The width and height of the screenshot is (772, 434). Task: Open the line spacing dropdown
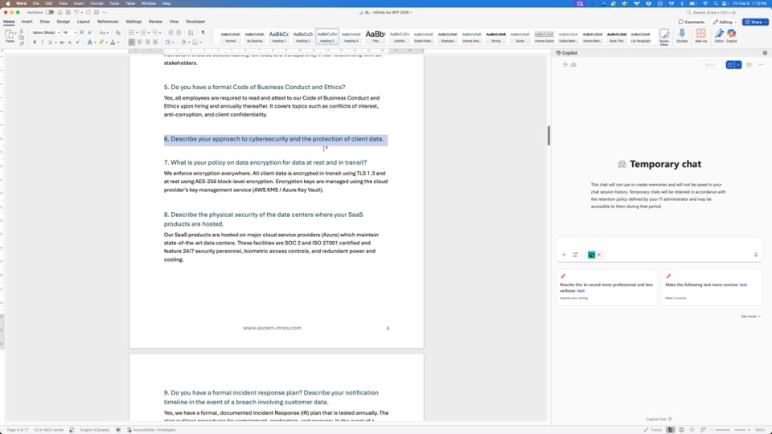[x=169, y=43]
